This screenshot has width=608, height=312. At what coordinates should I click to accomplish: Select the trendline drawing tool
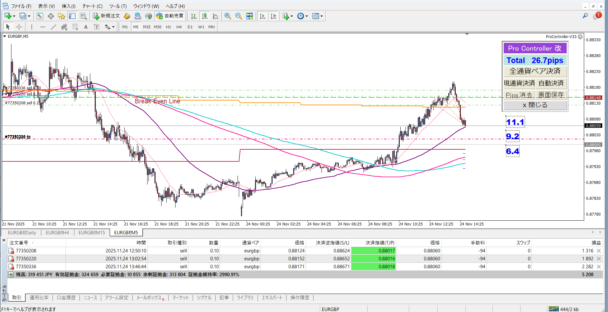(x=53, y=27)
